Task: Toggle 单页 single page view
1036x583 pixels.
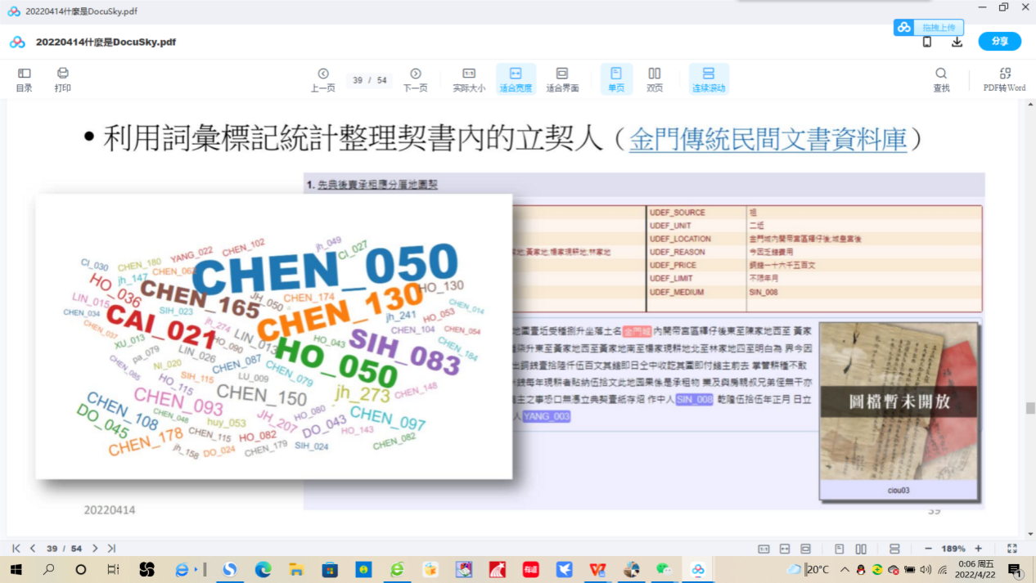Action: tap(615, 78)
